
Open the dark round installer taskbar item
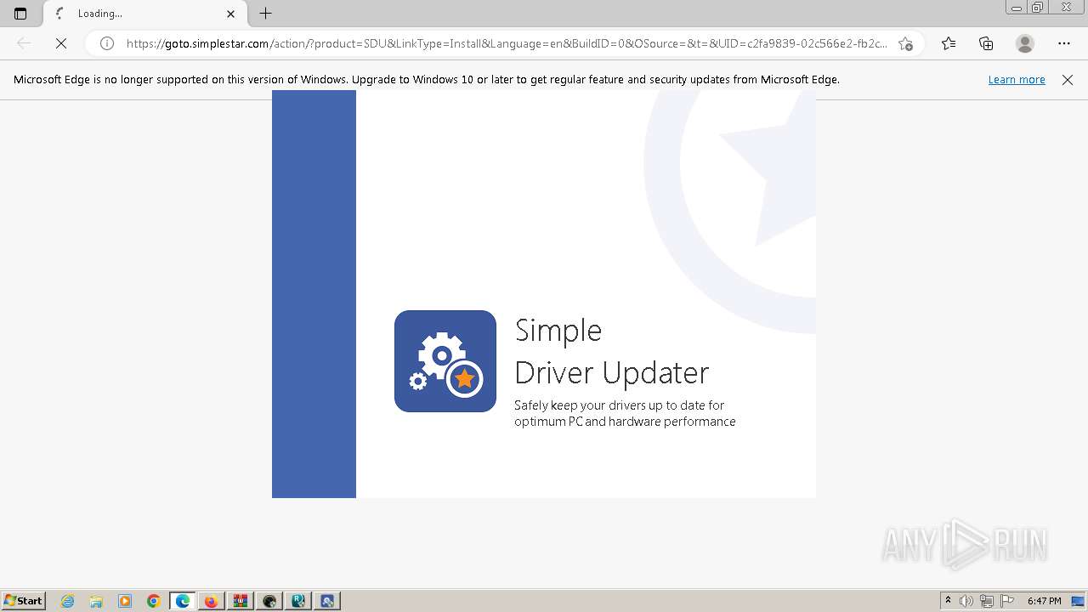[x=269, y=601]
